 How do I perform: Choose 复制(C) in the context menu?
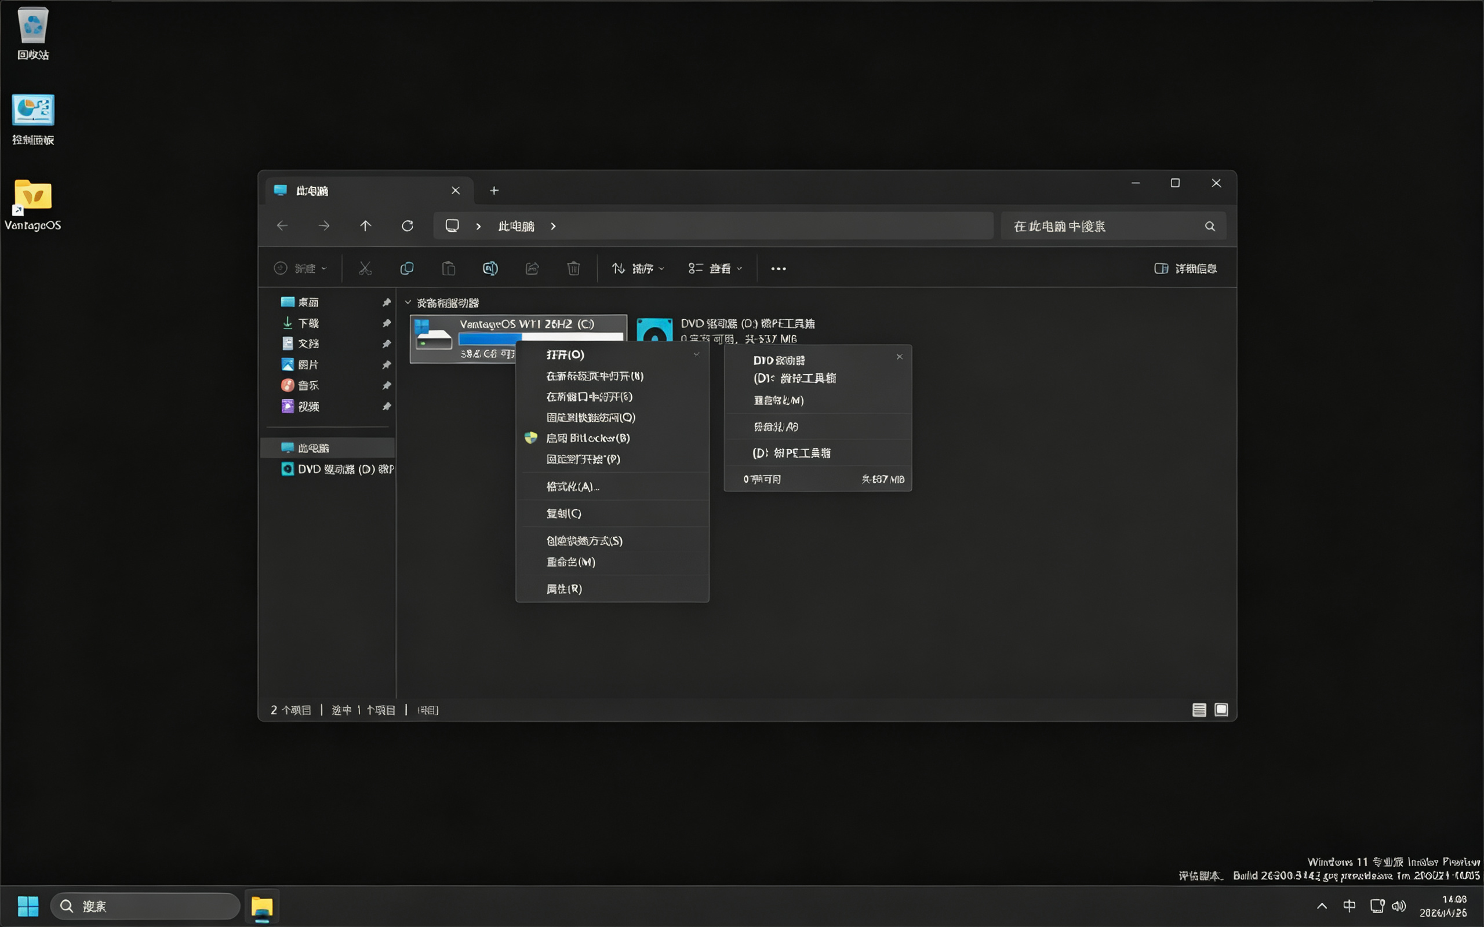click(612, 513)
